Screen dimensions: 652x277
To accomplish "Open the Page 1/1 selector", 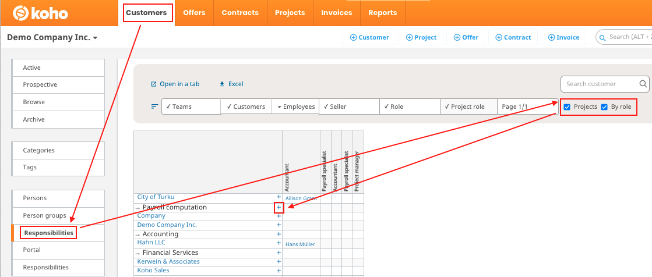I will [x=528, y=106].
